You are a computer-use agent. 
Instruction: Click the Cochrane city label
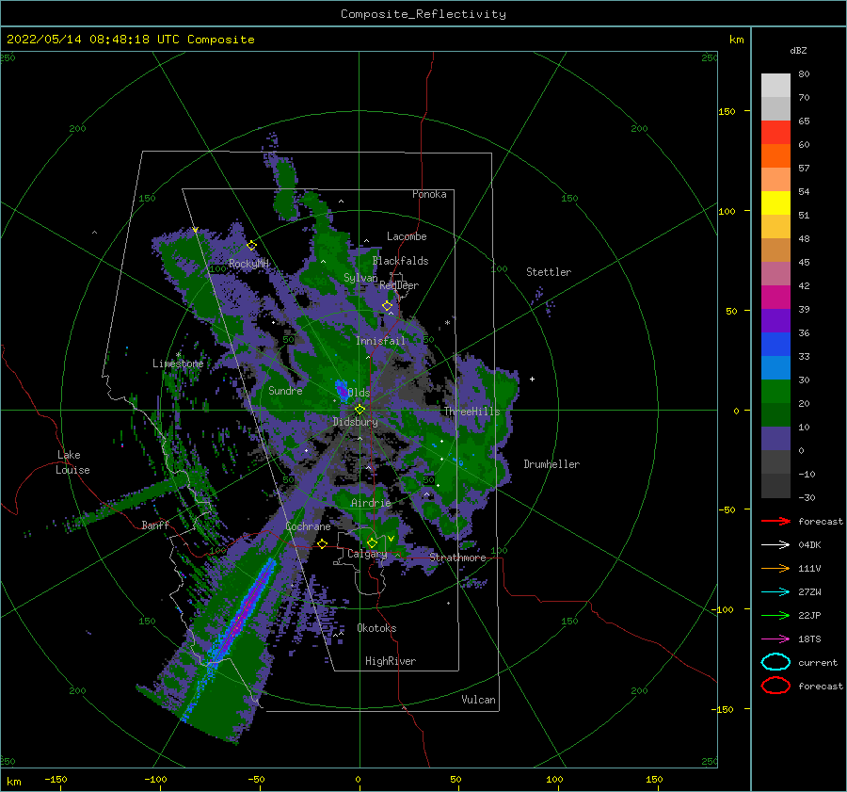pyautogui.click(x=308, y=526)
